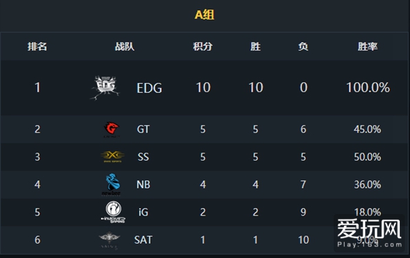The image size is (410, 258).
Task: Open the SS team name link
Action: coord(143,157)
